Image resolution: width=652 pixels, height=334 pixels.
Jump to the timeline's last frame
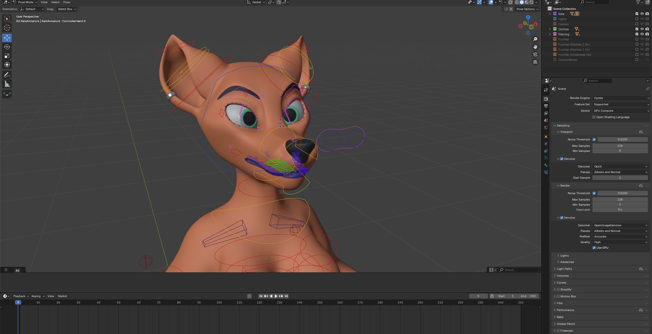coord(286,296)
